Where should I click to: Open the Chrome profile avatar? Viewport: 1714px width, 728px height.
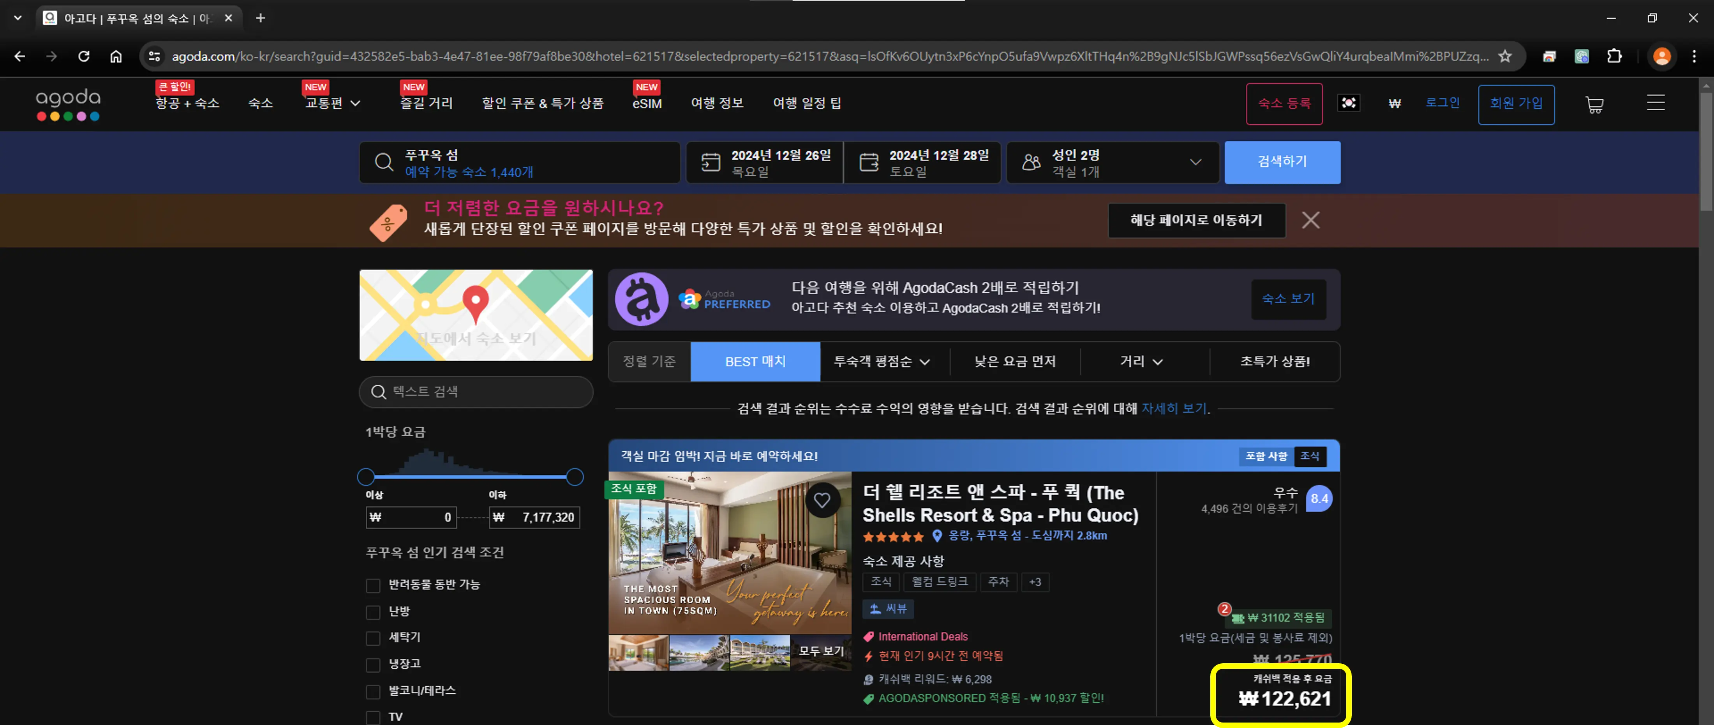coord(1661,57)
